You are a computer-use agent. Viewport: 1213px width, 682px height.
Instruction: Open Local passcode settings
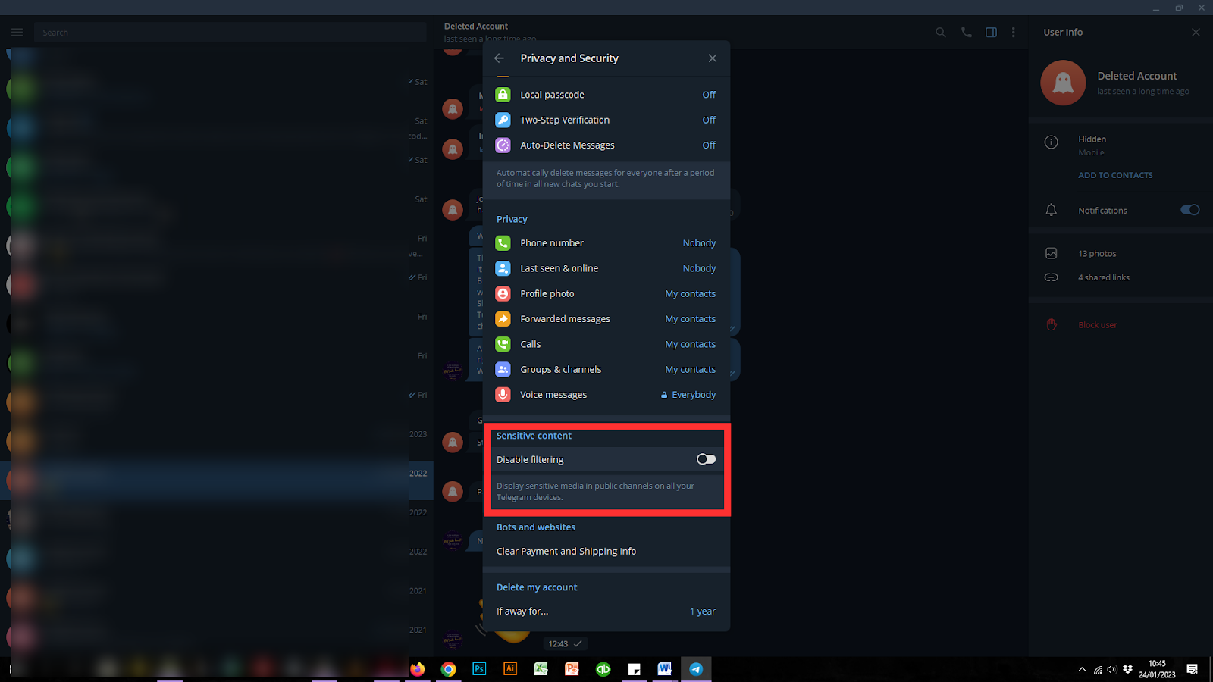pyautogui.click(x=606, y=95)
